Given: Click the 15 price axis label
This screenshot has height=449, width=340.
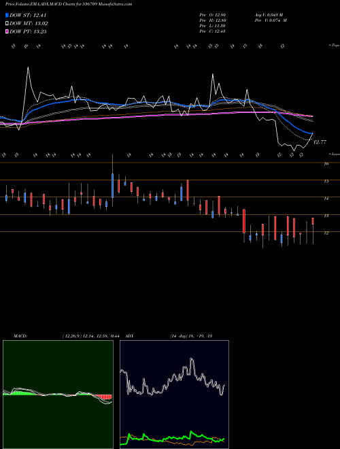Looking at the screenshot, I should coord(326,181).
